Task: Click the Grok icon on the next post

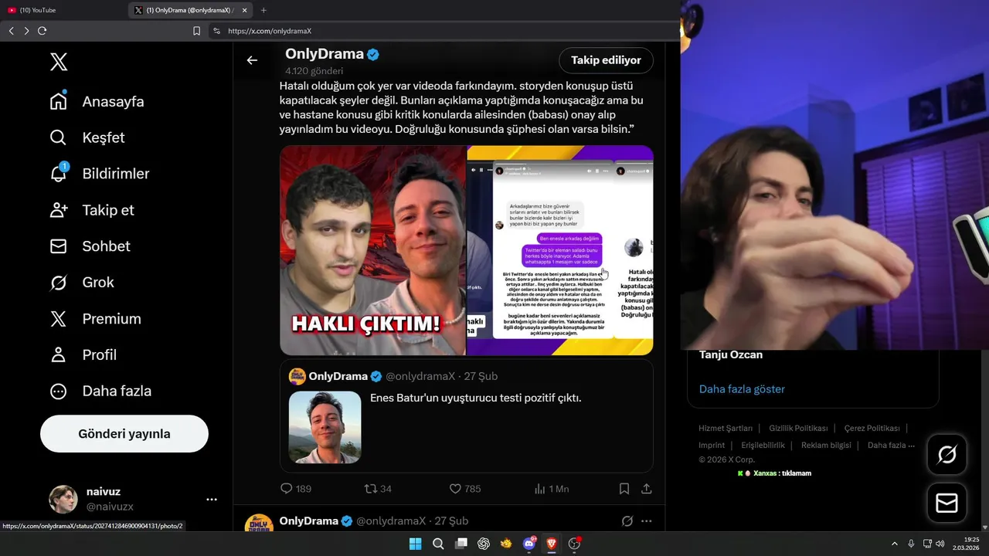Action: click(627, 521)
